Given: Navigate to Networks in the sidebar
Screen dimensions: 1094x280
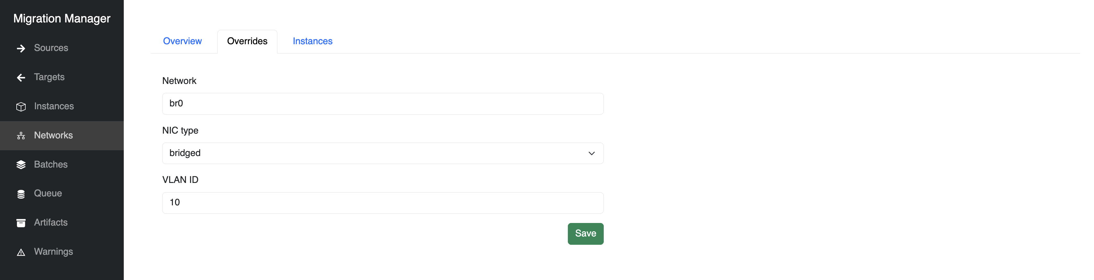Looking at the screenshot, I should tap(53, 135).
